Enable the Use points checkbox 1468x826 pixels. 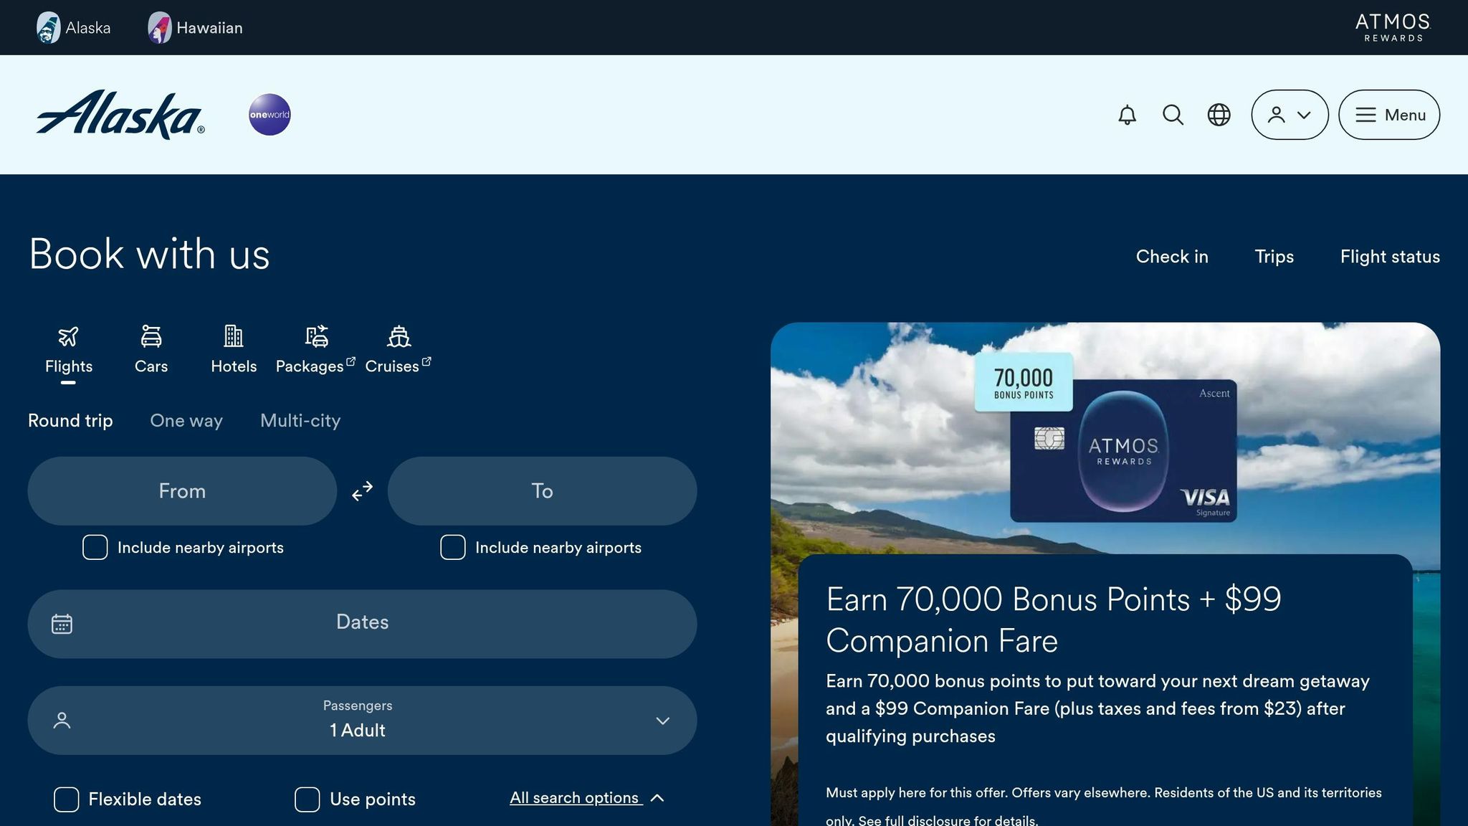tap(307, 799)
